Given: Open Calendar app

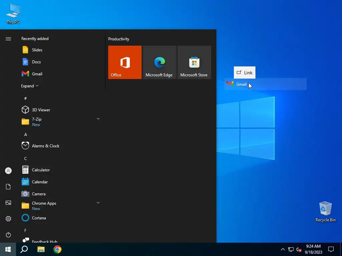Looking at the screenshot, I should (x=61, y=182).
